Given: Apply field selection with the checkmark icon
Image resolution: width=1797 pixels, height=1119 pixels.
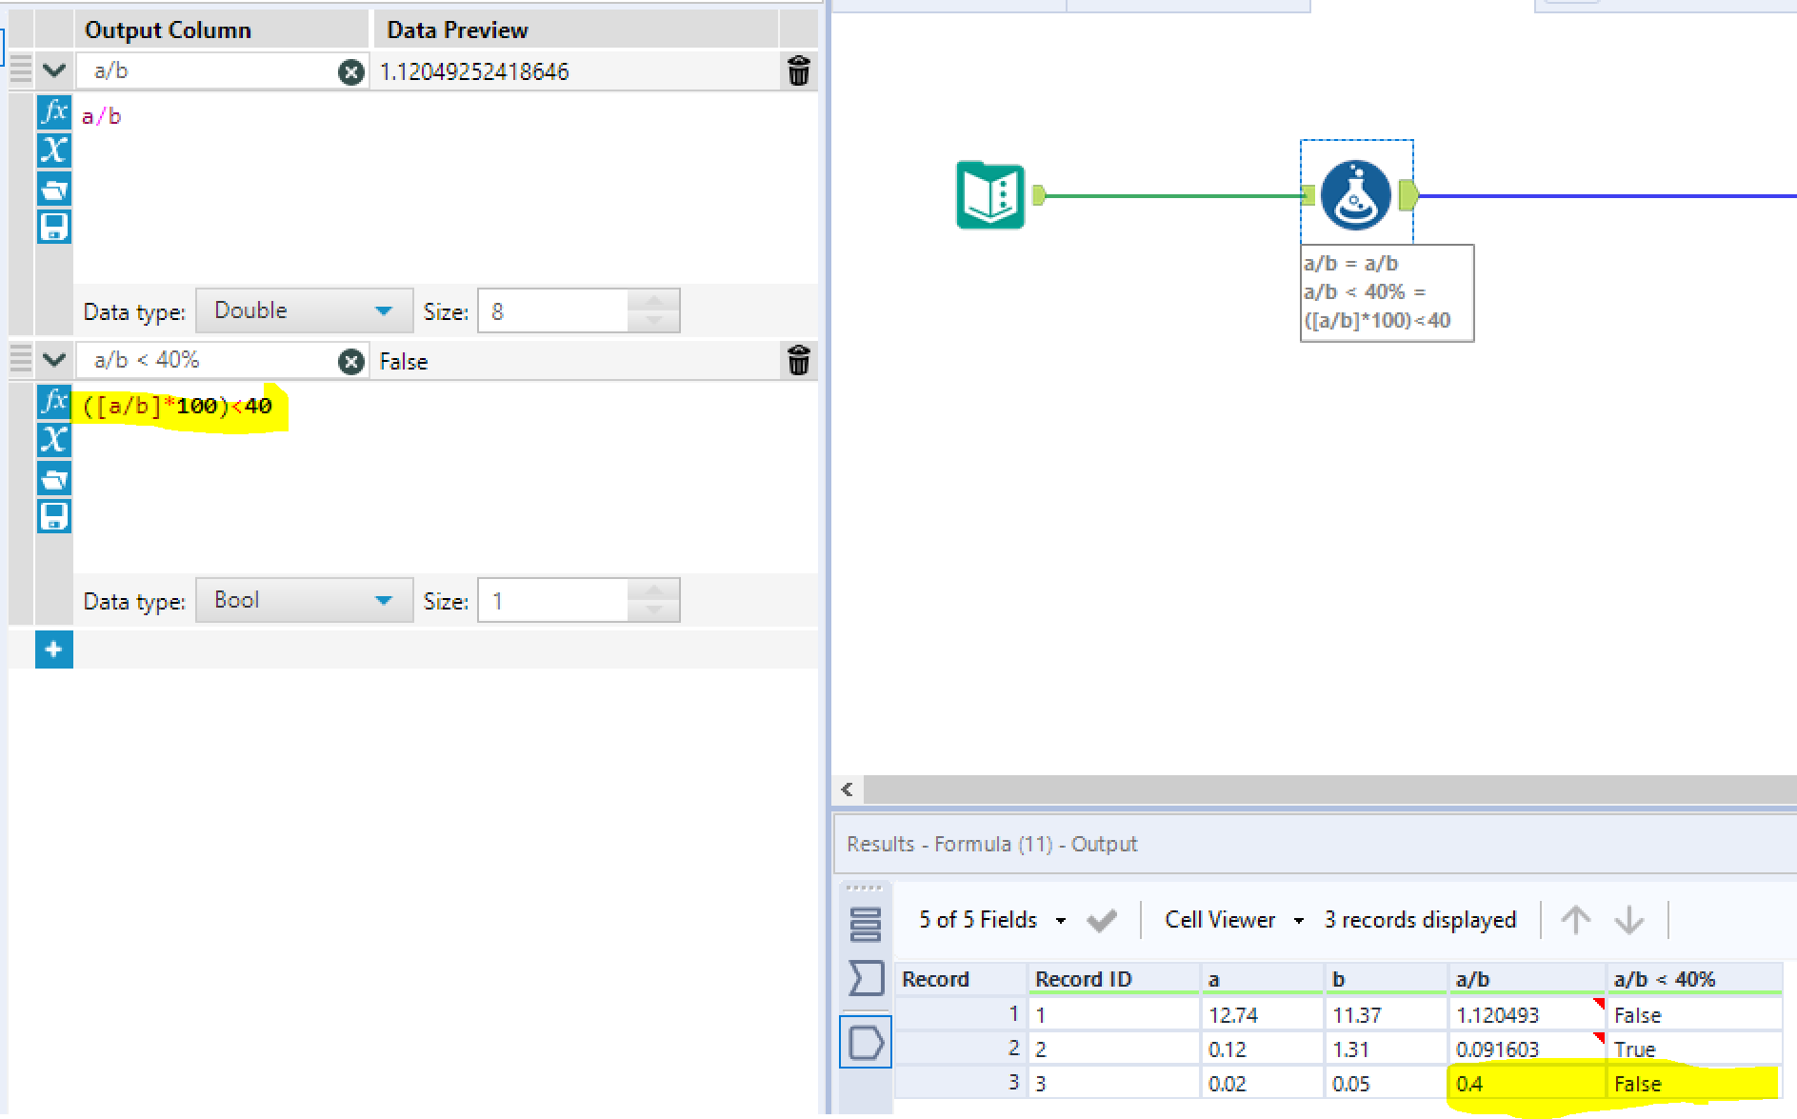Looking at the screenshot, I should [x=1101, y=920].
